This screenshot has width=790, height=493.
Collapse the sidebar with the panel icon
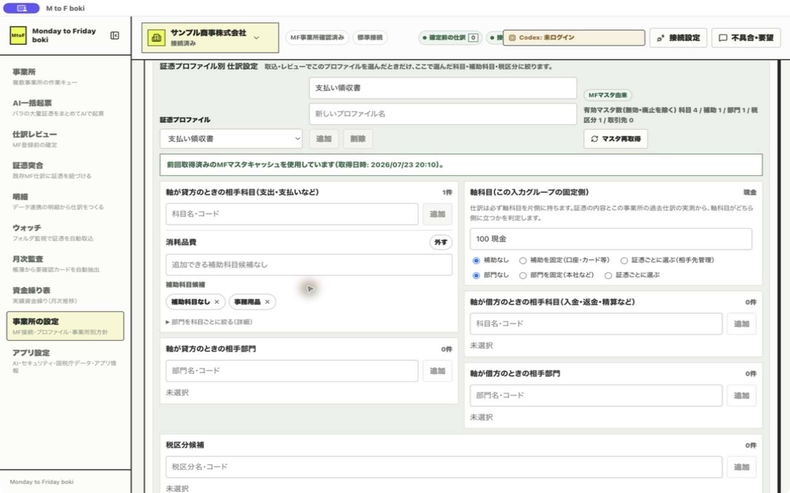[115, 36]
